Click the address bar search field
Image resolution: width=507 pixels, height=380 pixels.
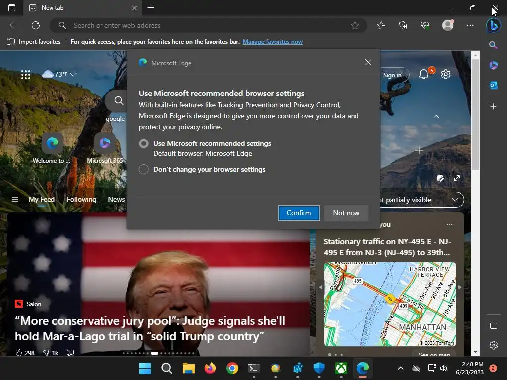coord(208,25)
